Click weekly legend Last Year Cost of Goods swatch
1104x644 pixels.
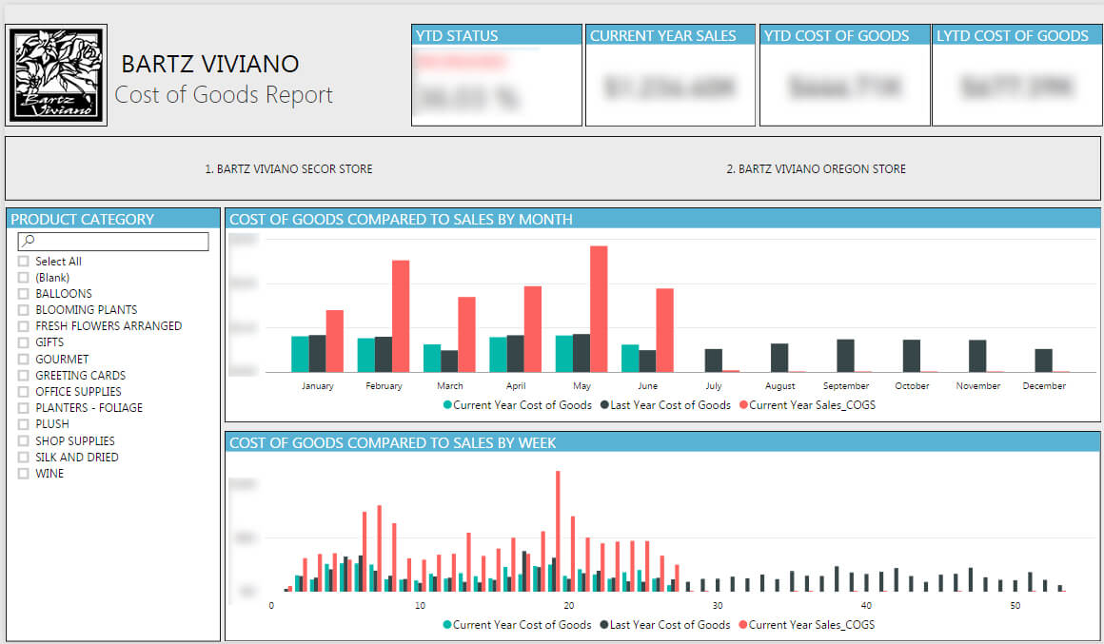[604, 625]
